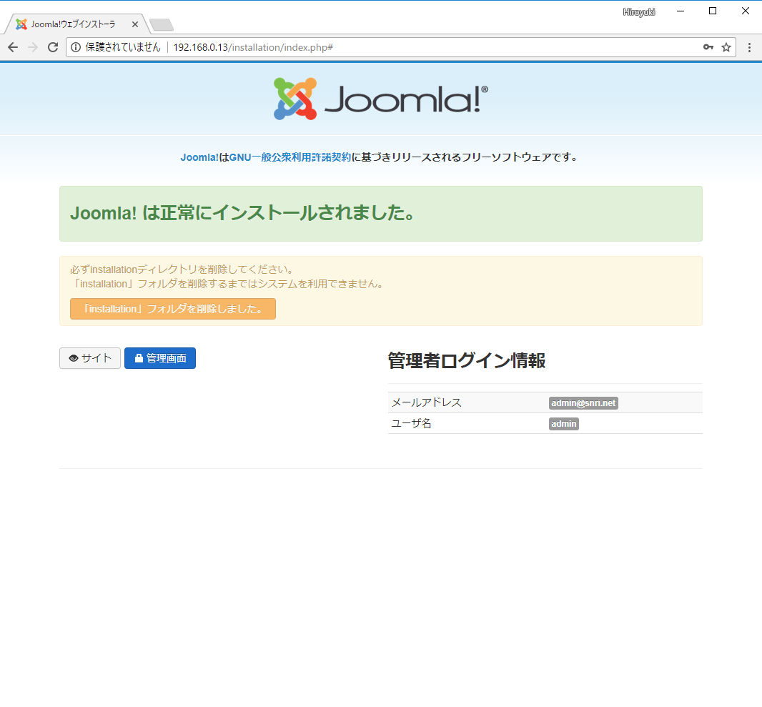
Task: Click the address bar URL
Action: pos(253,47)
